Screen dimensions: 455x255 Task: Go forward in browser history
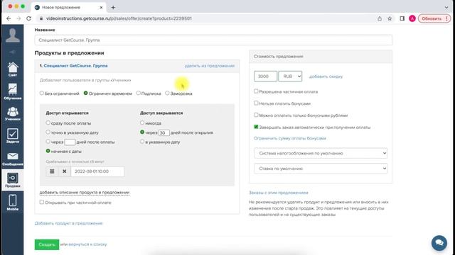[18, 18]
